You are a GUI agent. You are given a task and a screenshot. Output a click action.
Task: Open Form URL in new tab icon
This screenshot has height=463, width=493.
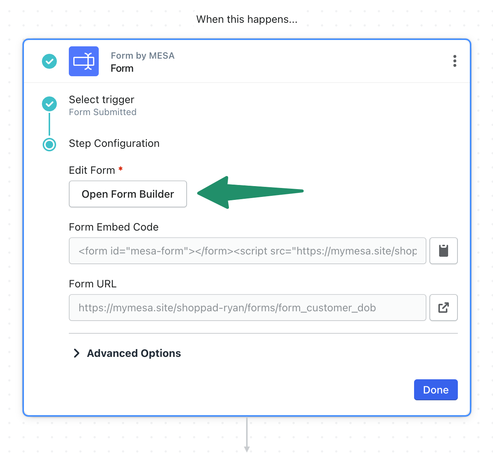click(x=444, y=308)
